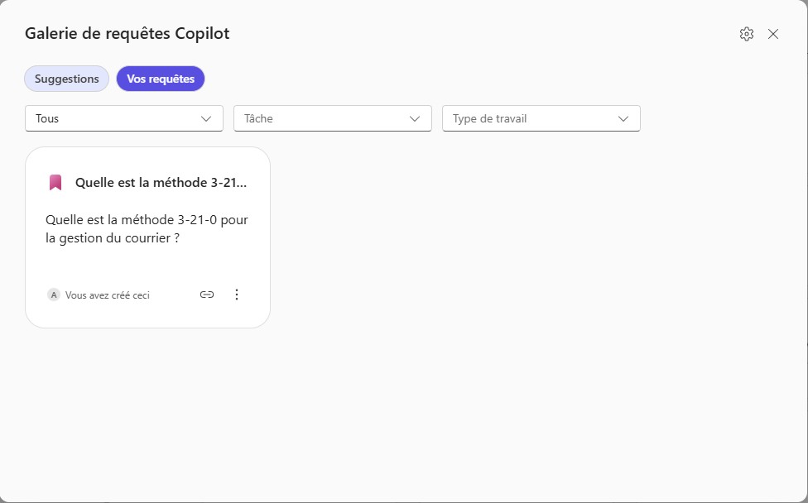Click the settings icon near the close button
The width and height of the screenshot is (808, 503).
point(746,33)
